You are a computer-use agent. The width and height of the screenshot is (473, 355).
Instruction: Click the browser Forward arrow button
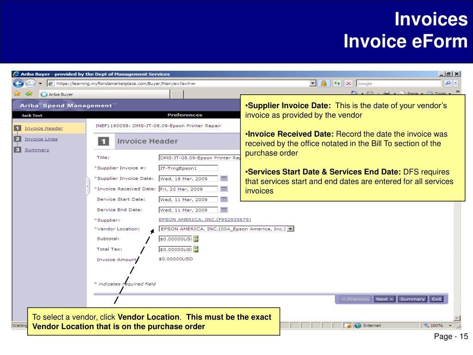30,83
